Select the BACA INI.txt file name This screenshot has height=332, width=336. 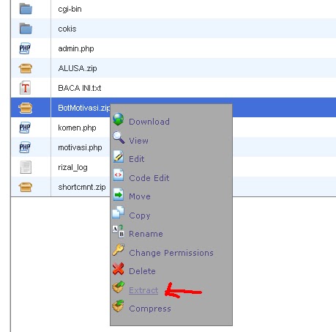click(80, 88)
